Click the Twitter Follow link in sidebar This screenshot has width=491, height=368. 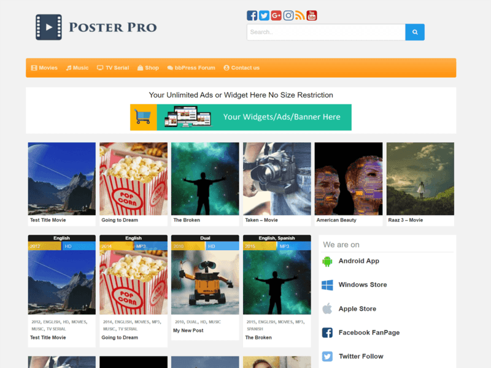point(360,356)
